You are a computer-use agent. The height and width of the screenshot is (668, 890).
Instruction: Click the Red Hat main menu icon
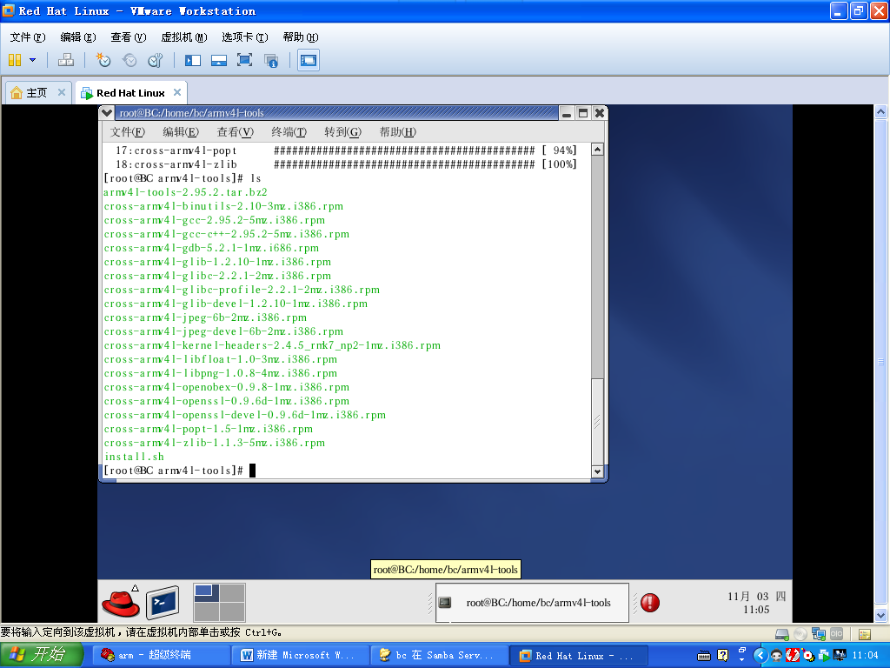pyautogui.click(x=121, y=602)
